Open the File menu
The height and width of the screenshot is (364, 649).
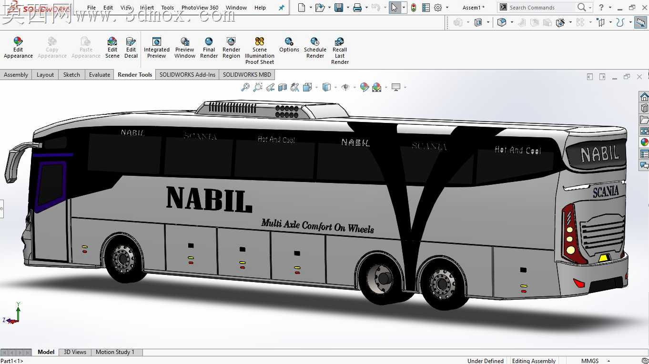pos(91,8)
